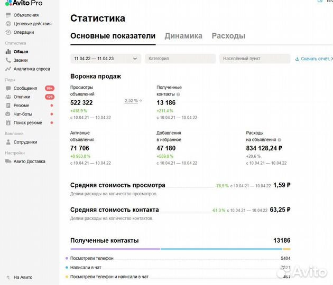Click the blue Написали в чат bar segment
Screen dimensions: 333x285
coord(221,249)
